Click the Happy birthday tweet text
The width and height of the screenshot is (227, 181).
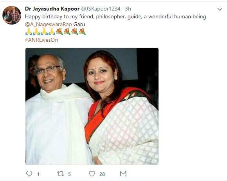click(115, 17)
